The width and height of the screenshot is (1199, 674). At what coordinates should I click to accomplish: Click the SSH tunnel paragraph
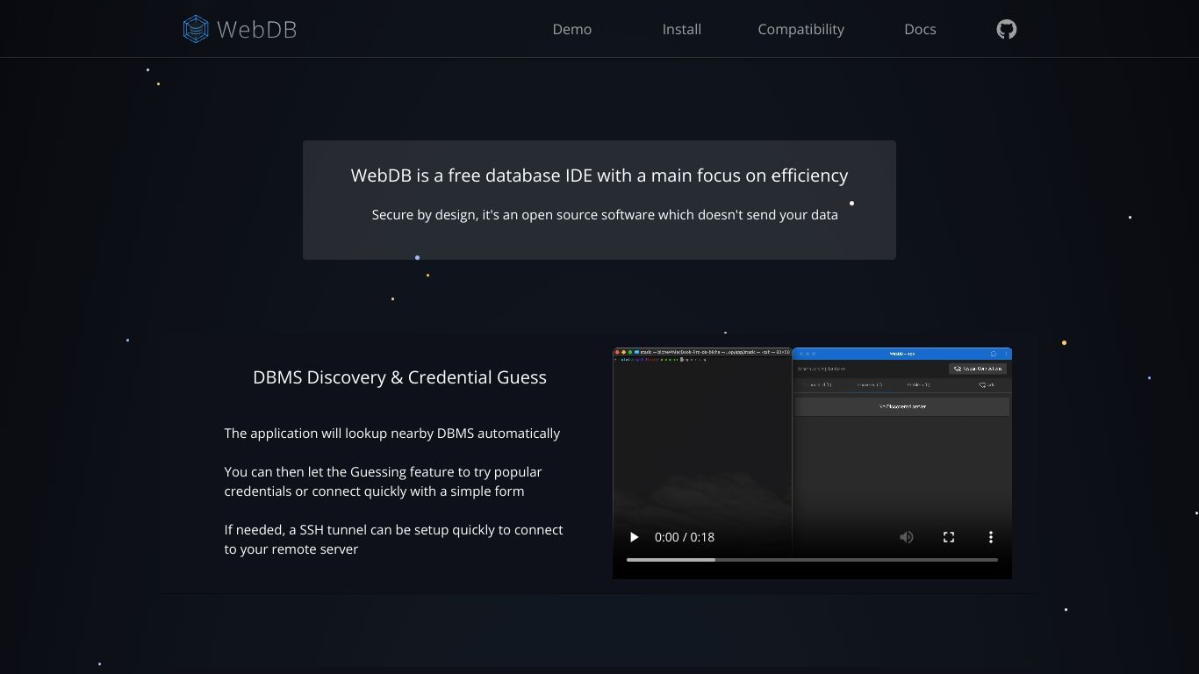[394, 540]
